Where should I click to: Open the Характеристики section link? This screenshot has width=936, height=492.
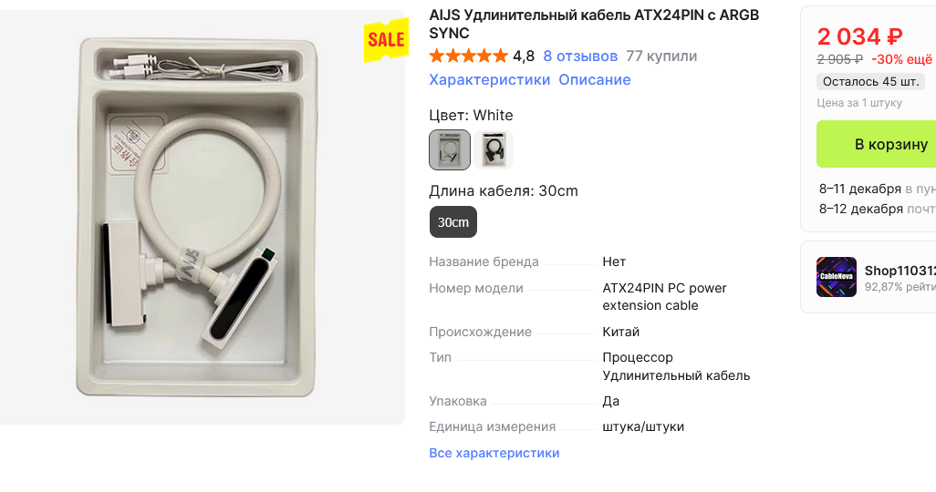490,80
